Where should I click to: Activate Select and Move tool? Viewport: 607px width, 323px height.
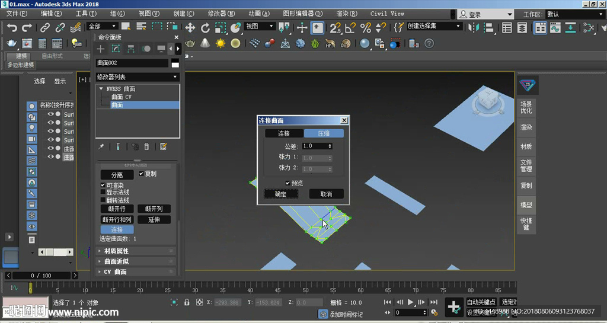coord(190,27)
